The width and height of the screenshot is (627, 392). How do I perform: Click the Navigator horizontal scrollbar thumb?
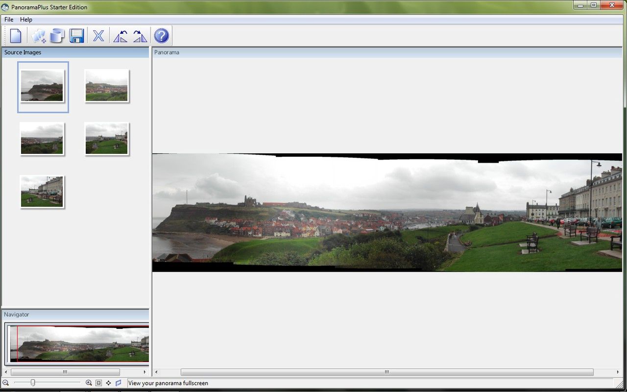click(65, 372)
